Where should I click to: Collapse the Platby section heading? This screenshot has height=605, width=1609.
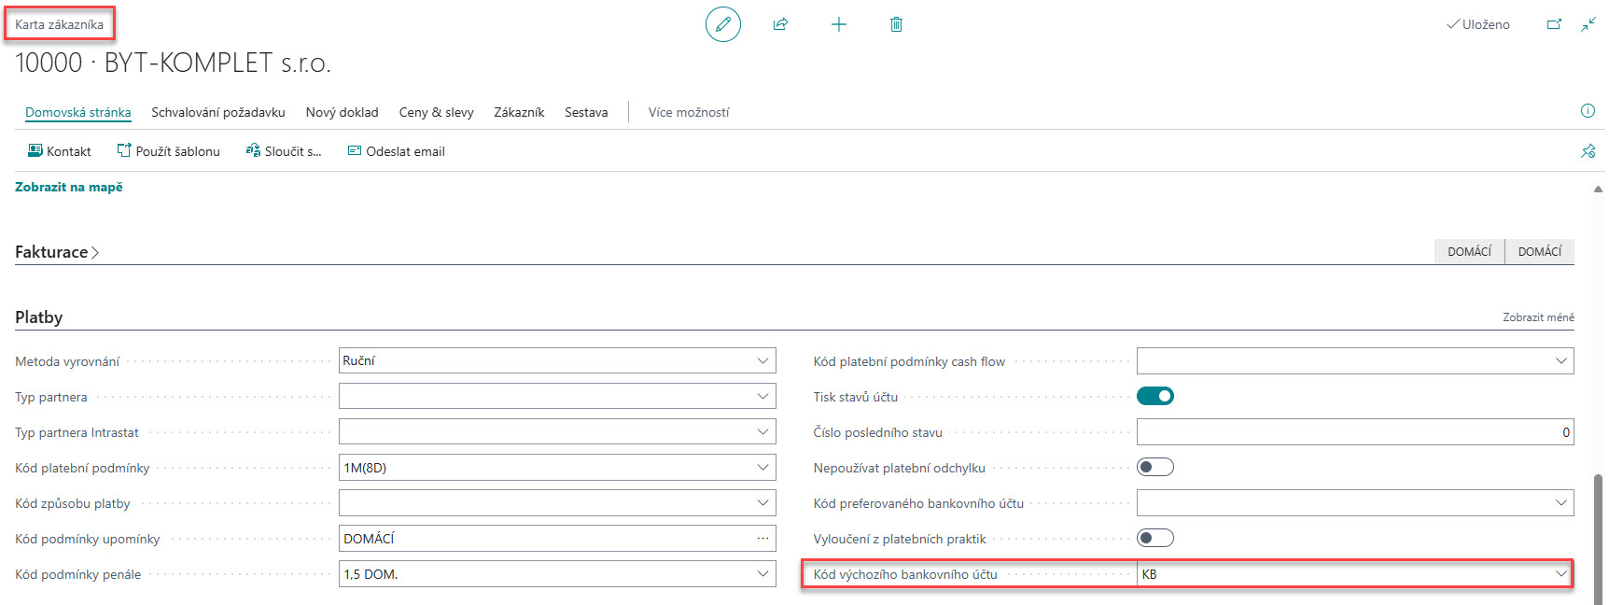tap(39, 317)
